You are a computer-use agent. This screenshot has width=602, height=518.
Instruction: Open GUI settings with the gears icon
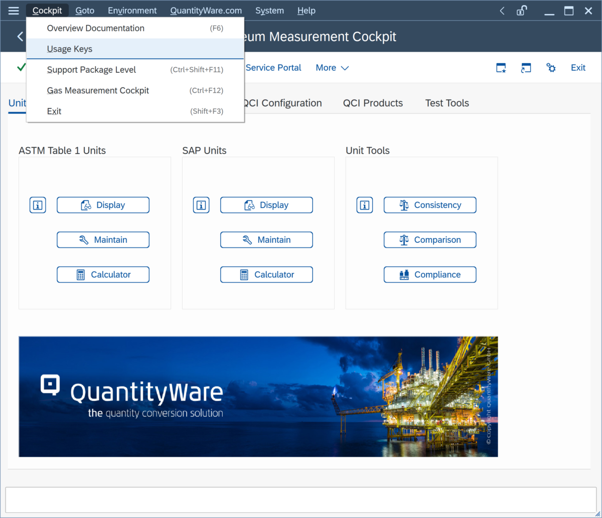pos(551,67)
